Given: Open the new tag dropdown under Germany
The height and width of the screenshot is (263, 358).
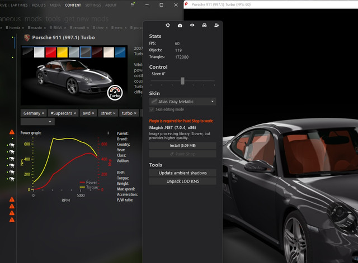Looking at the screenshot, I should tap(37, 122).
